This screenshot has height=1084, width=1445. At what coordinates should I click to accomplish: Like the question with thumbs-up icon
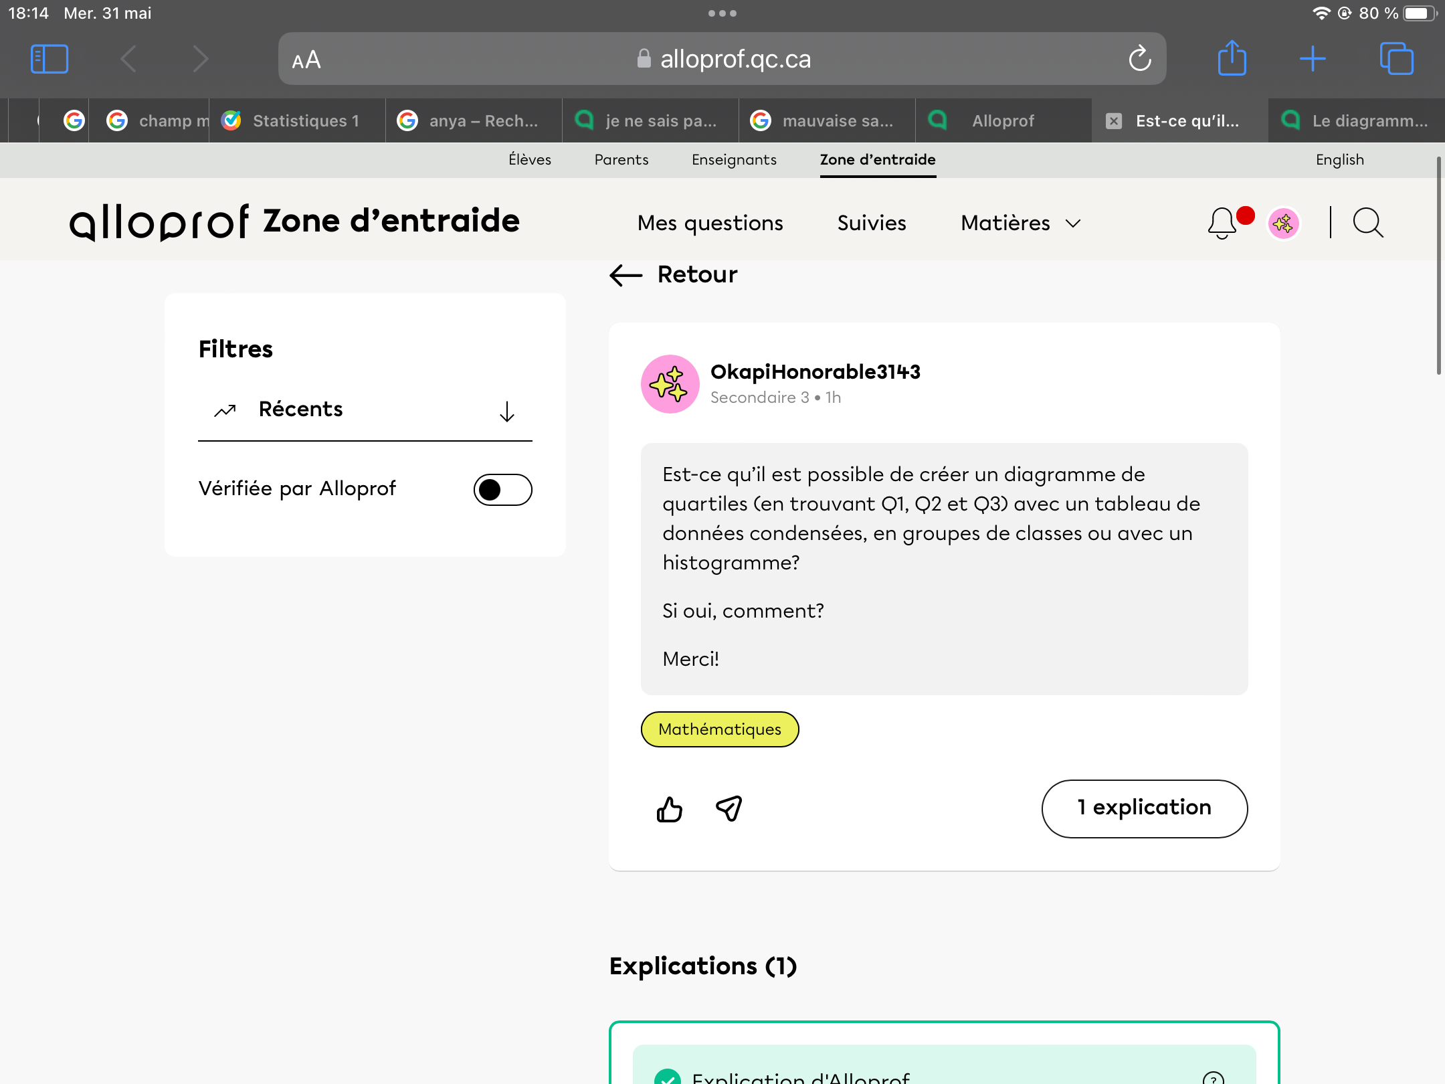(x=669, y=809)
